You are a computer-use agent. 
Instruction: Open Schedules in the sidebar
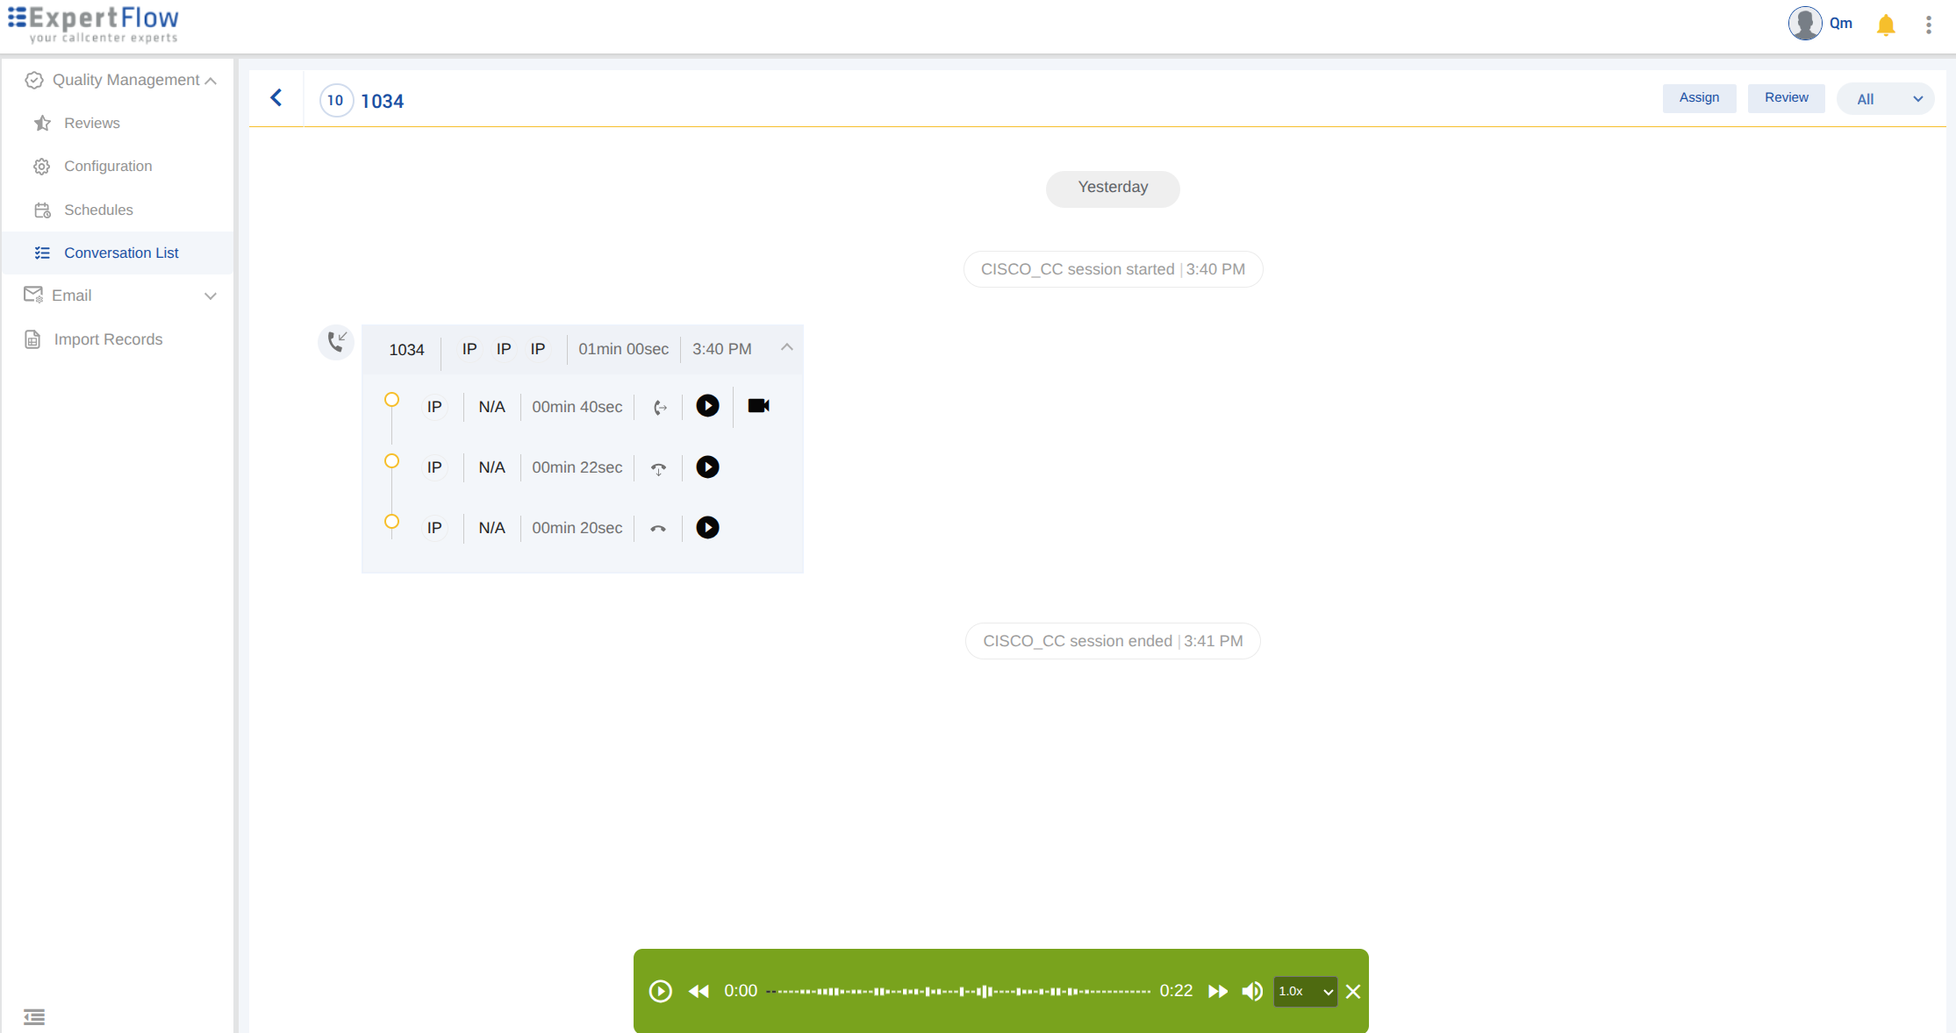click(x=98, y=210)
